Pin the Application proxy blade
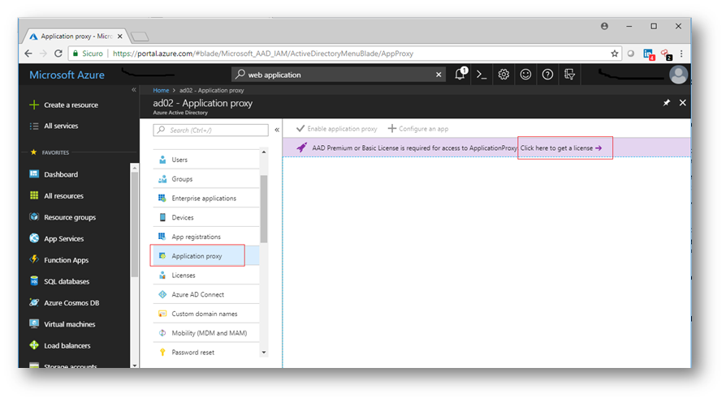 tap(666, 103)
